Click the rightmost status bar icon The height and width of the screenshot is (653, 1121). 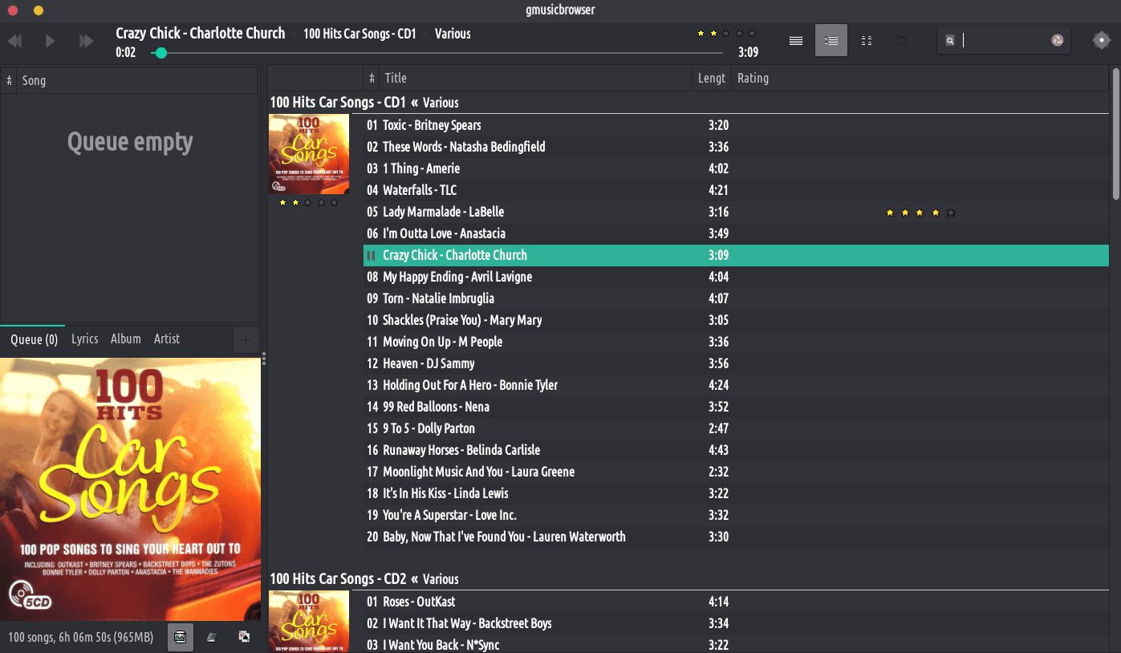(244, 637)
